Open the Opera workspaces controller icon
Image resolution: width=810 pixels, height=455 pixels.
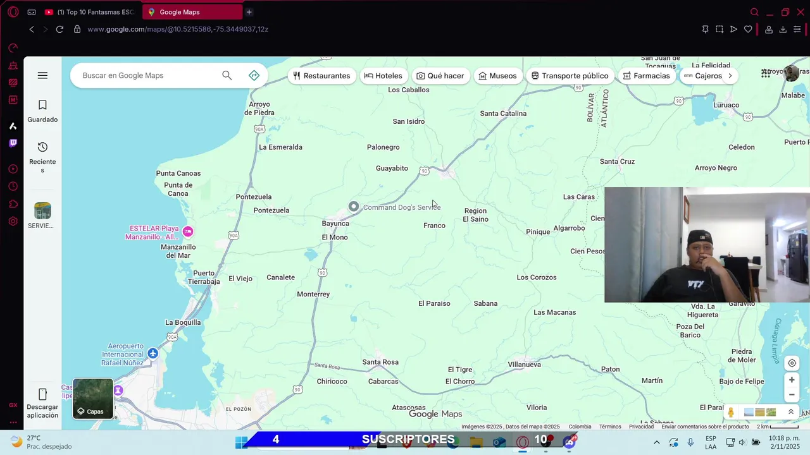click(x=32, y=12)
